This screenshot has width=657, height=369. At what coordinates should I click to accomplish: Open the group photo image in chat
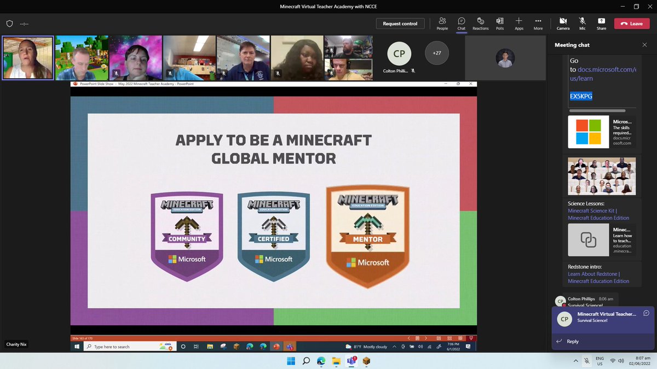(x=602, y=176)
